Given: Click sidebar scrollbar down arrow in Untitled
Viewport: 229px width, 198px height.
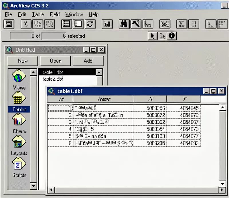Looking at the screenshot, I should (x=33, y=186).
